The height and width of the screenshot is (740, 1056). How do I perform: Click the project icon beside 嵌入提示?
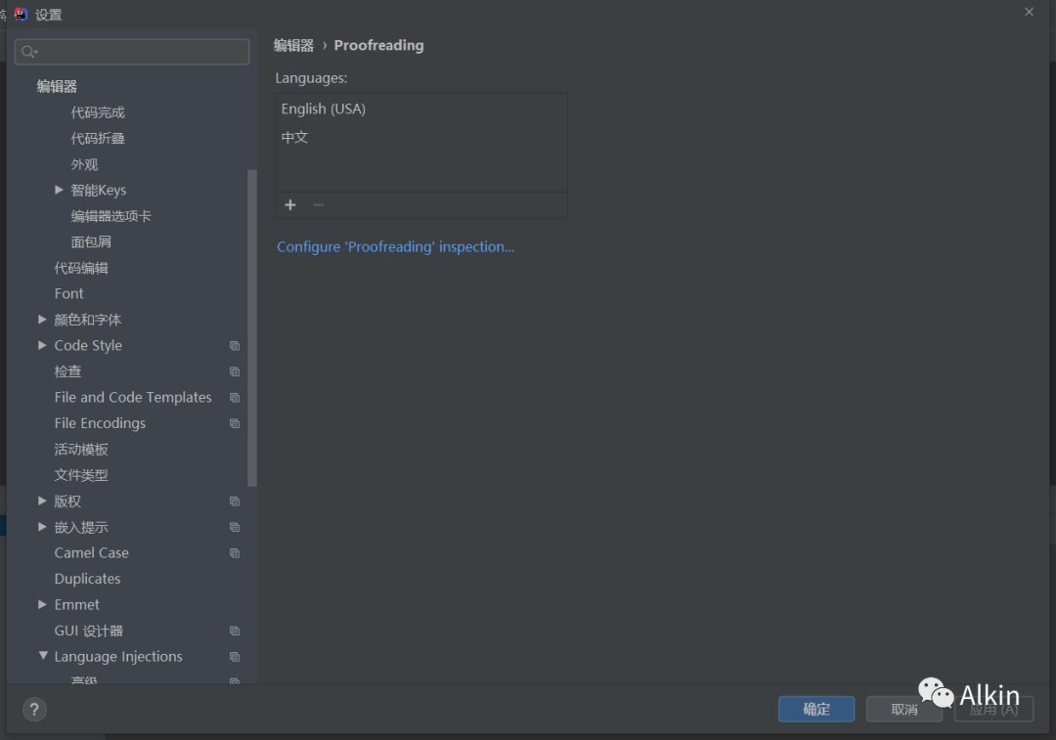coord(235,527)
